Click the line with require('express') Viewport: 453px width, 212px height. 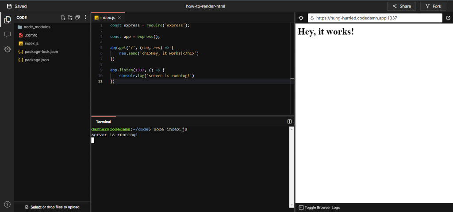(x=150, y=25)
